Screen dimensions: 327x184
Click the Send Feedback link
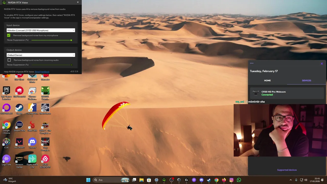42,72
